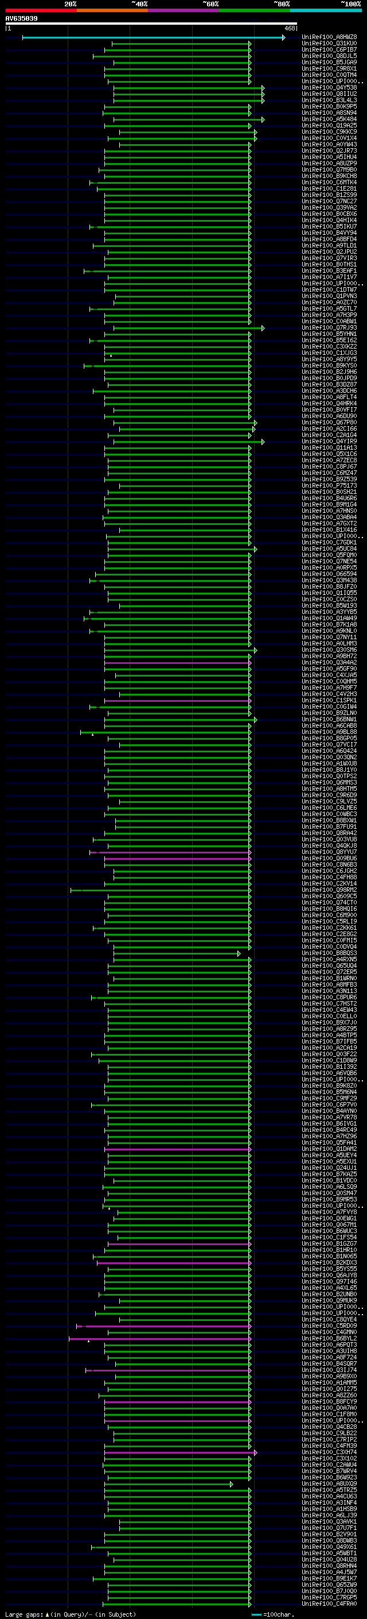
Task: Open hit UniRef100_A8HWZ8
Action: [x=329, y=37]
